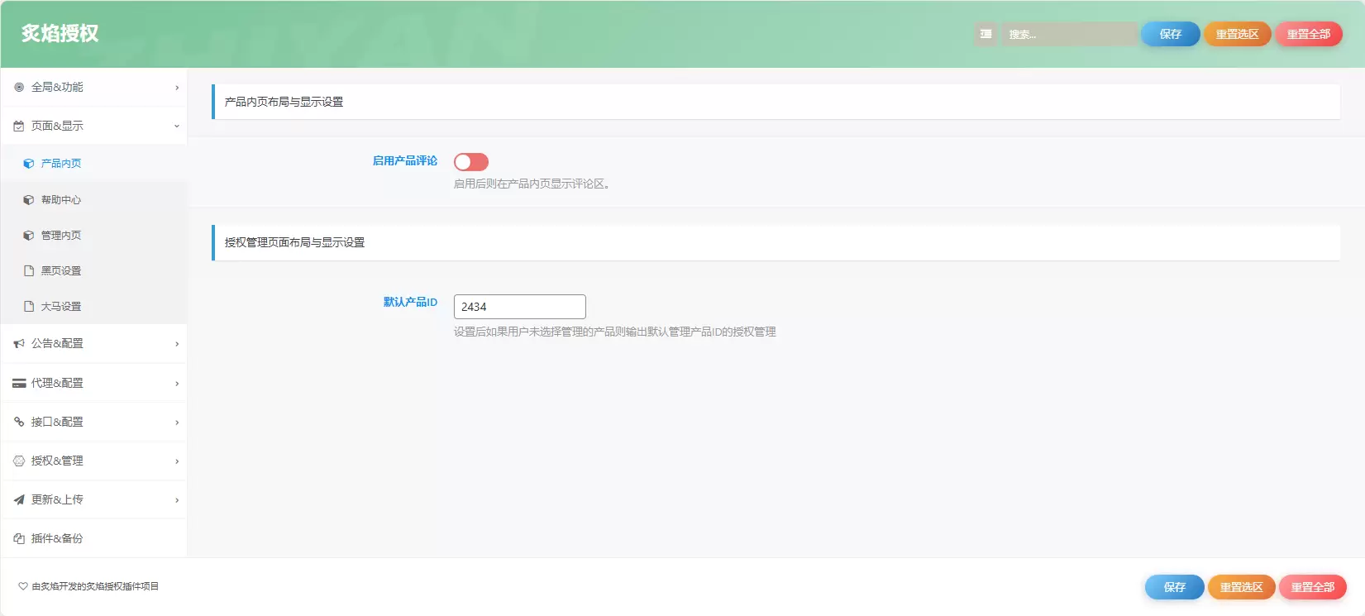Click the 设置后如果用户未选择管理的产品 help text
Image resolution: width=1365 pixels, height=616 pixels.
615,332
